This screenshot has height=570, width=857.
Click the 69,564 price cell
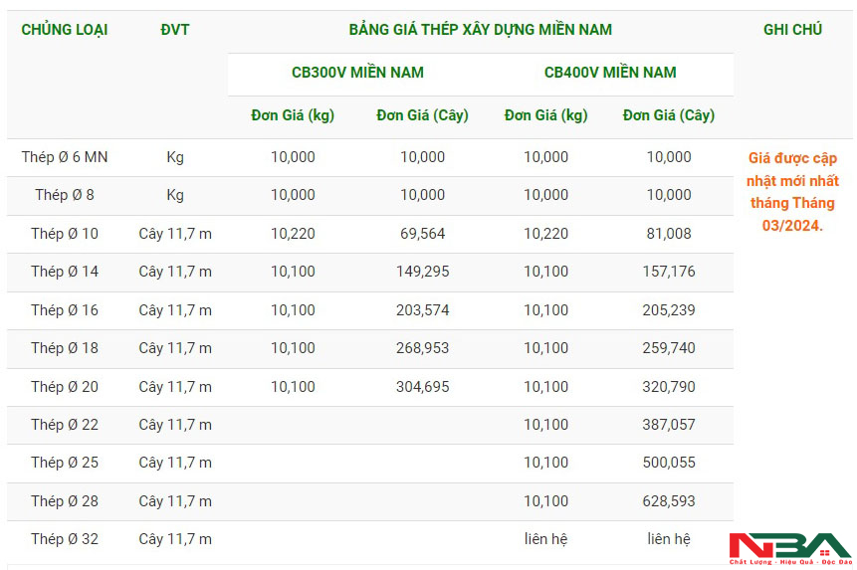422,234
